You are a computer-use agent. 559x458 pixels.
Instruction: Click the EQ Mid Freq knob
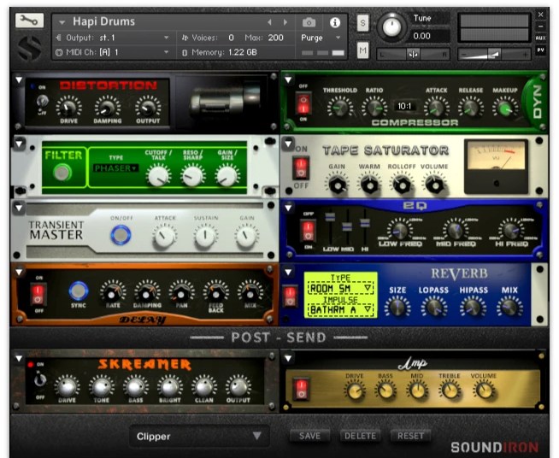(x=456, y=230)
